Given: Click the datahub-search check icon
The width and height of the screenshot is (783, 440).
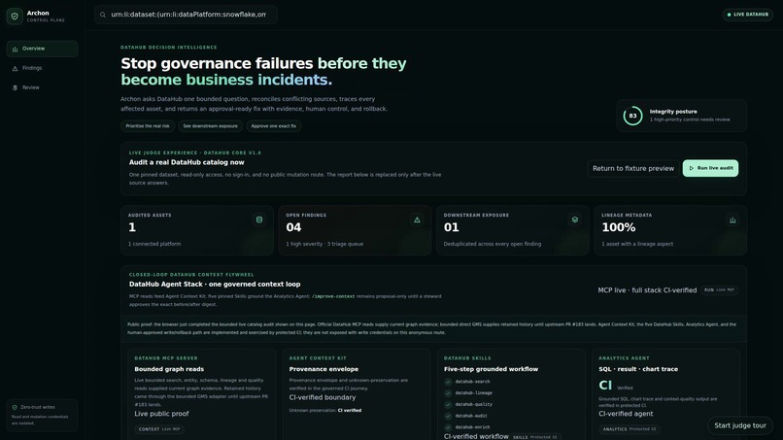Looking at the screenshot, I should point(448,382).
